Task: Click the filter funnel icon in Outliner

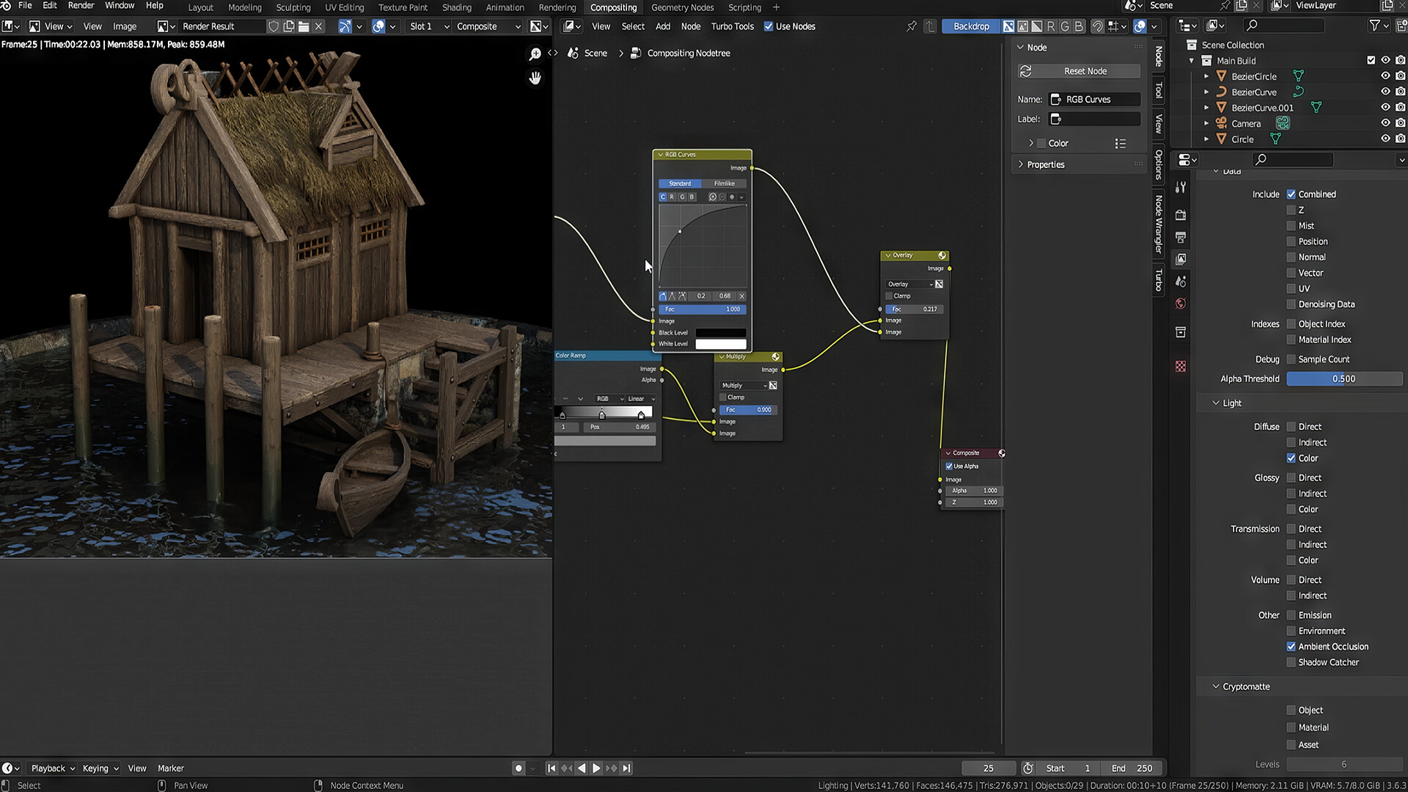Action: [1375, 25]
